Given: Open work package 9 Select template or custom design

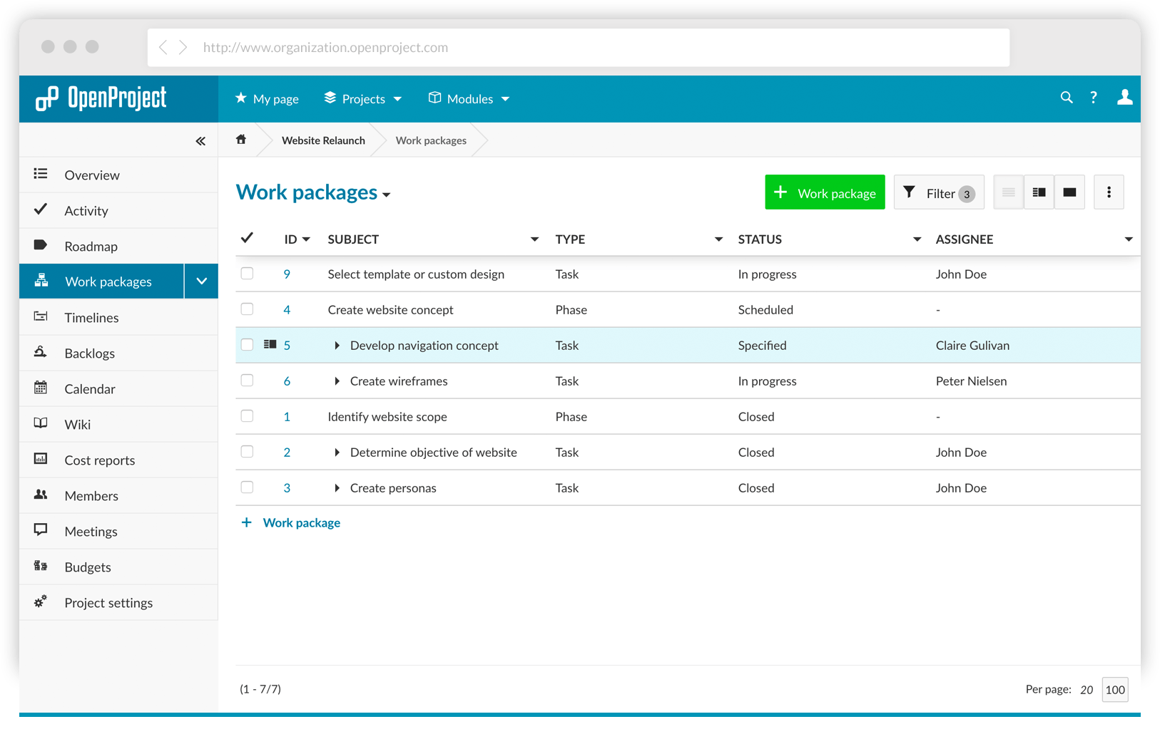Looking at the screenshot, I should click(x=416, y=274).
